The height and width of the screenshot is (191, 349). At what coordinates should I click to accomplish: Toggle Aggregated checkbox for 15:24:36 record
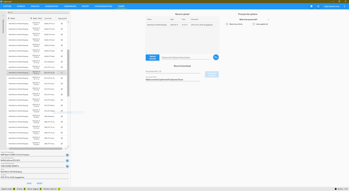point(62,100)
